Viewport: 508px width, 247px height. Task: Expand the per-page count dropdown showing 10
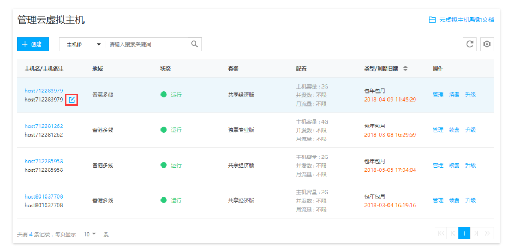(89, 234)
